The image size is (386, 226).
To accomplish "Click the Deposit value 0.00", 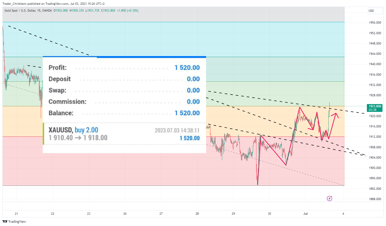I will 193,79.
